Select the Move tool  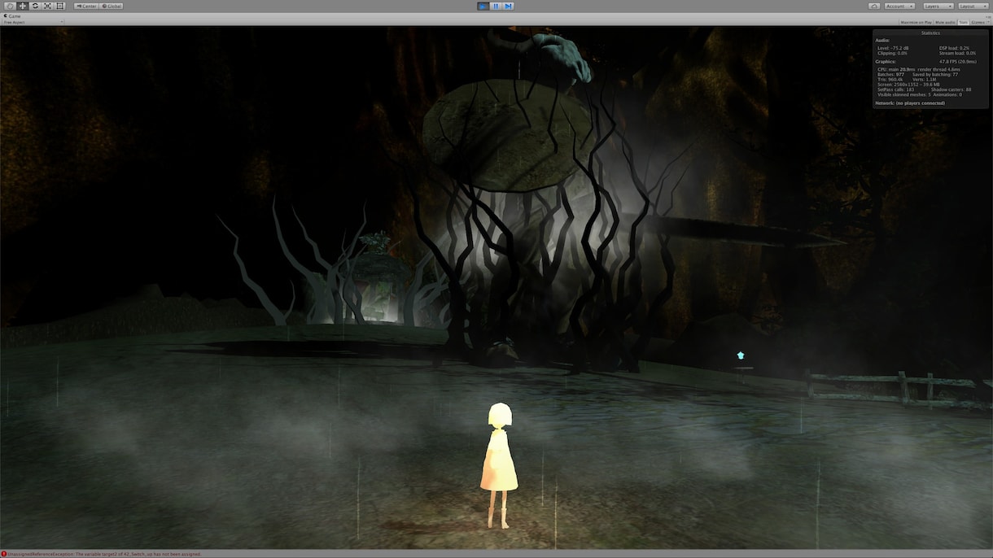(23, 6)
